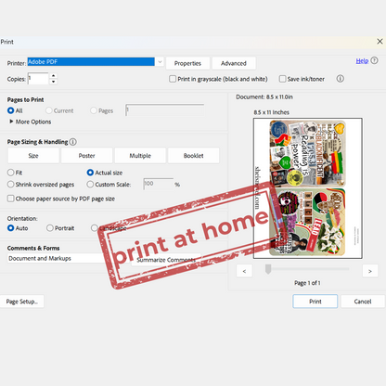Go to the next preview page arrow

(370, 271)
